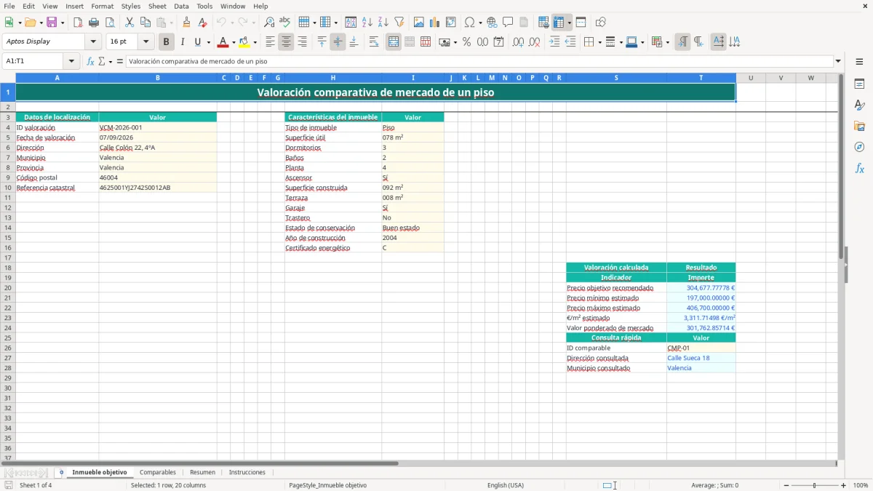Insert an image

(x=419, y=23)
